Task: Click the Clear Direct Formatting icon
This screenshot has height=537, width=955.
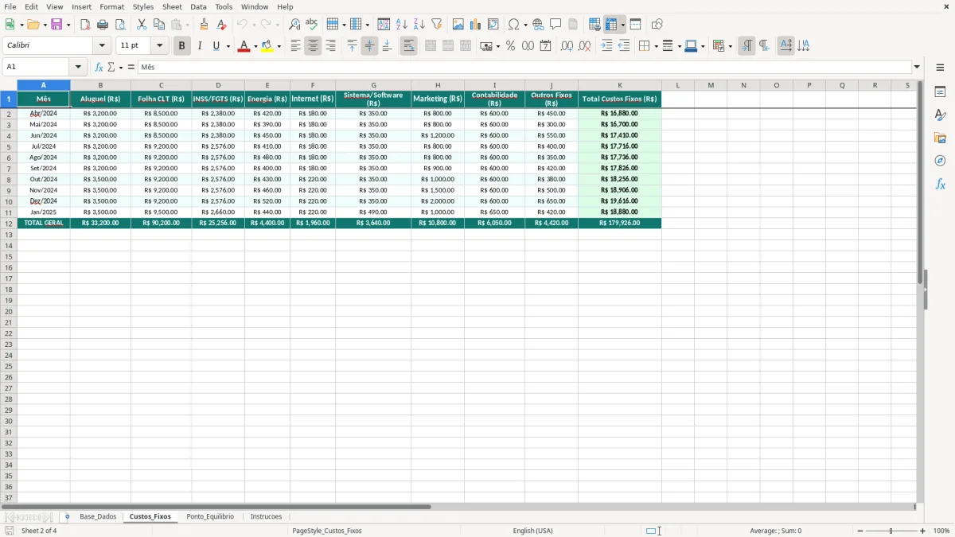Action: tap(222, 25)
